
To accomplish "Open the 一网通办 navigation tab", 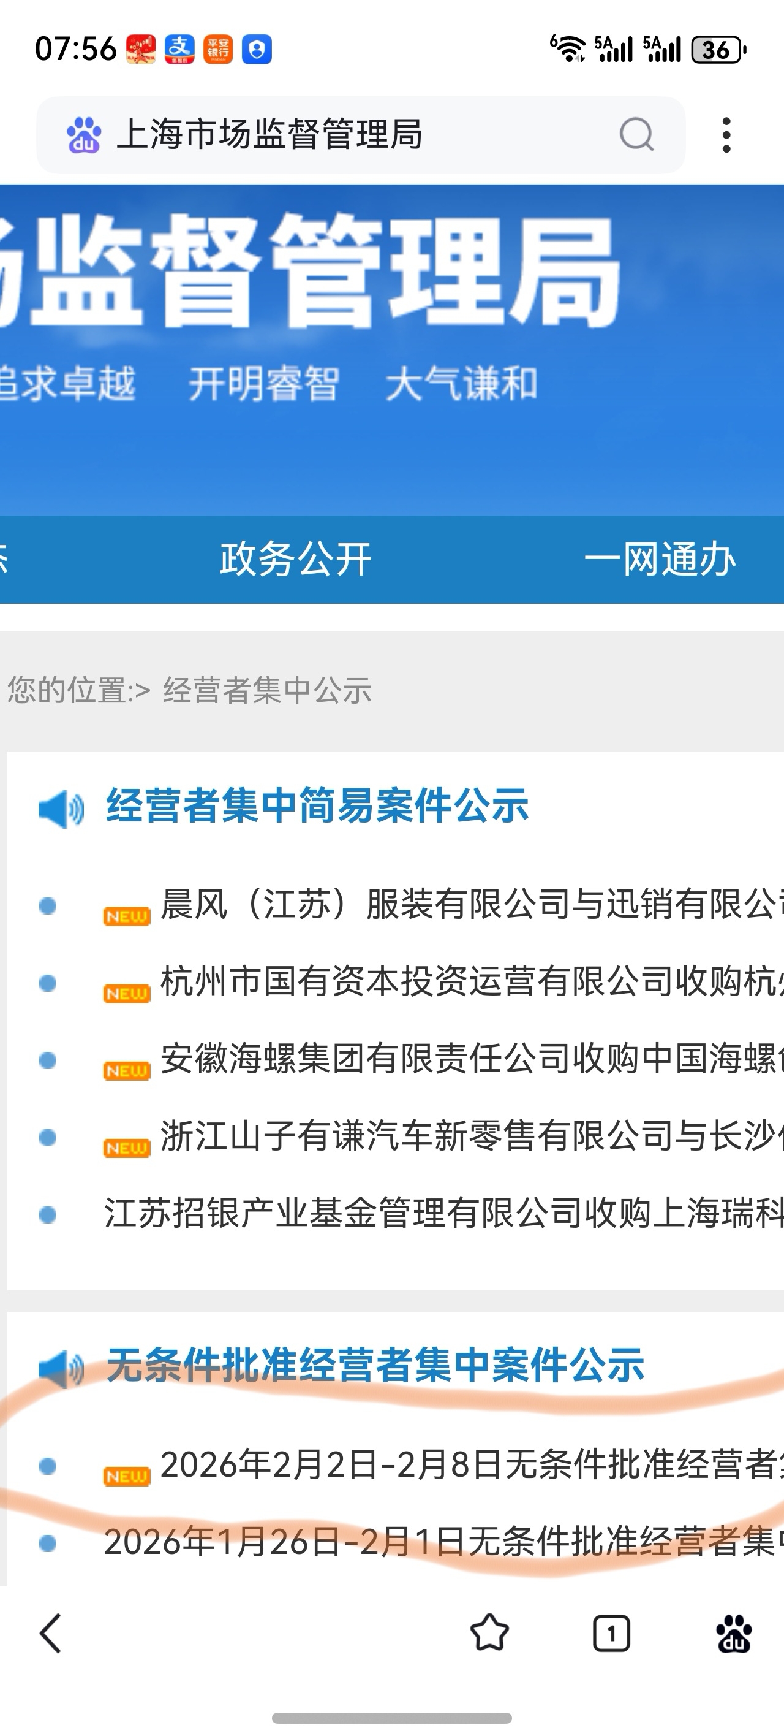I will tap(660, 559).
